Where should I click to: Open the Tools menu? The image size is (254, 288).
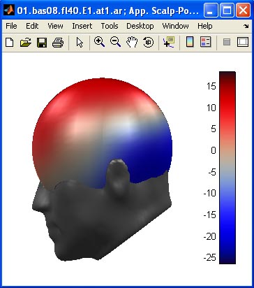110,26
